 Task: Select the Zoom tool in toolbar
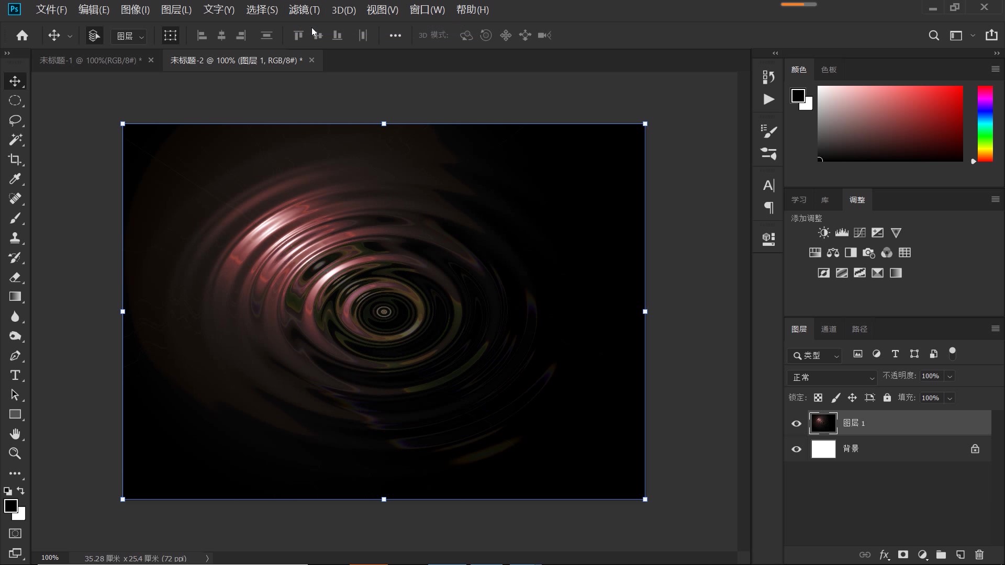pos(15,454)
